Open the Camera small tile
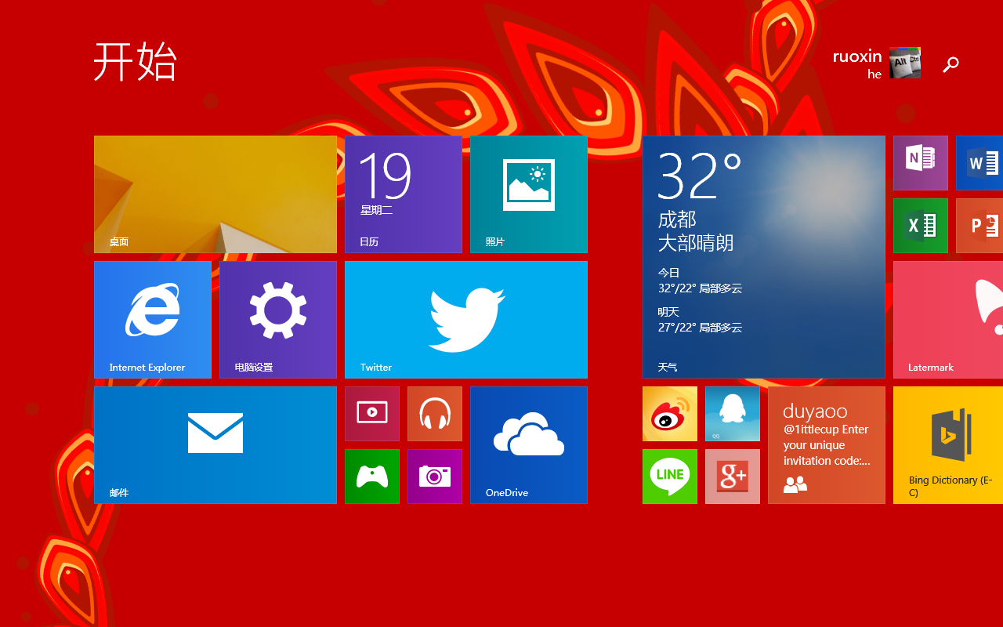 point(435,477)
